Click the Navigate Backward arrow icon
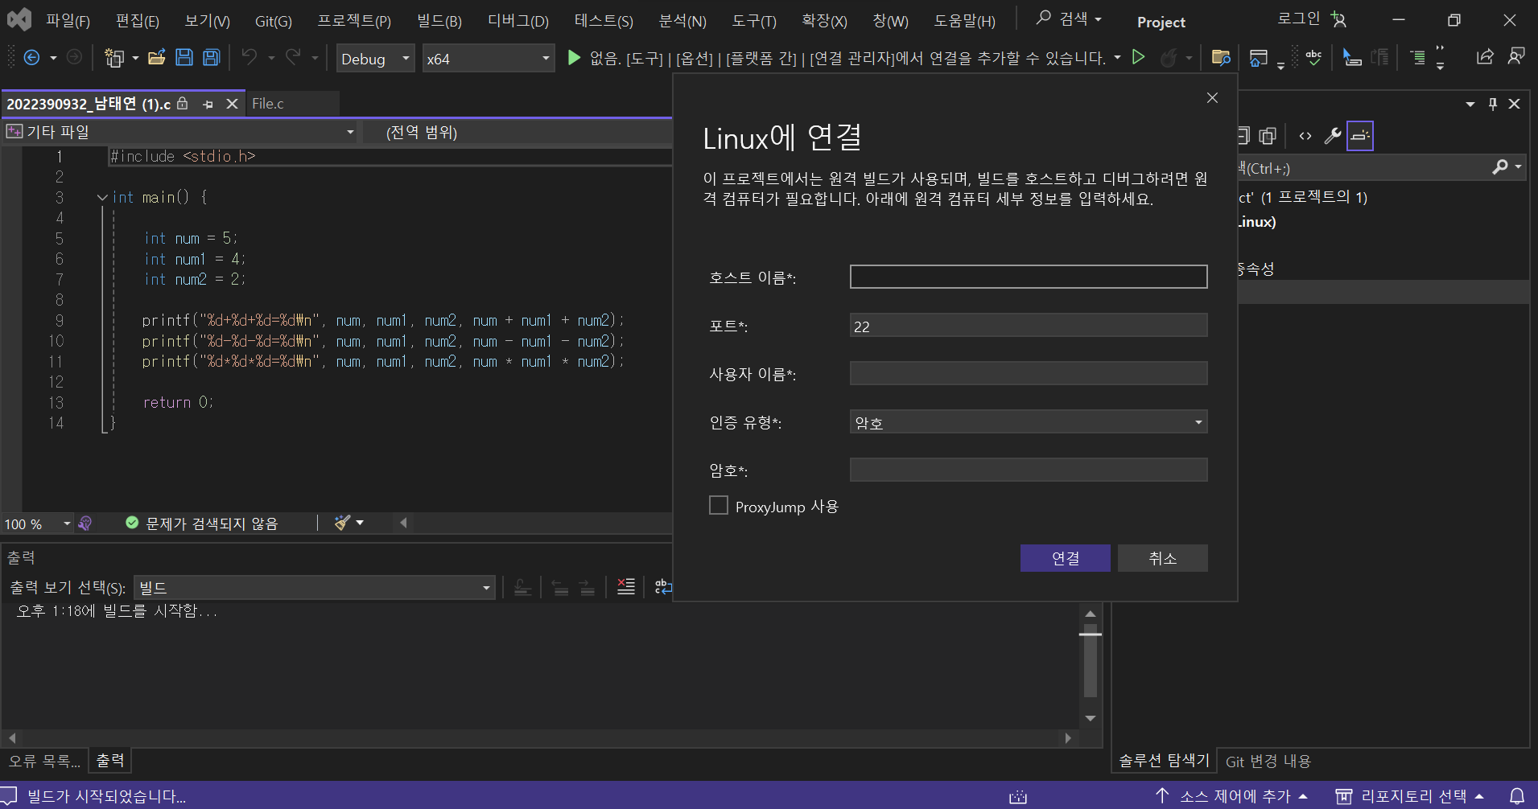The height and width of the screenshot is (809, 1538). 31,58
